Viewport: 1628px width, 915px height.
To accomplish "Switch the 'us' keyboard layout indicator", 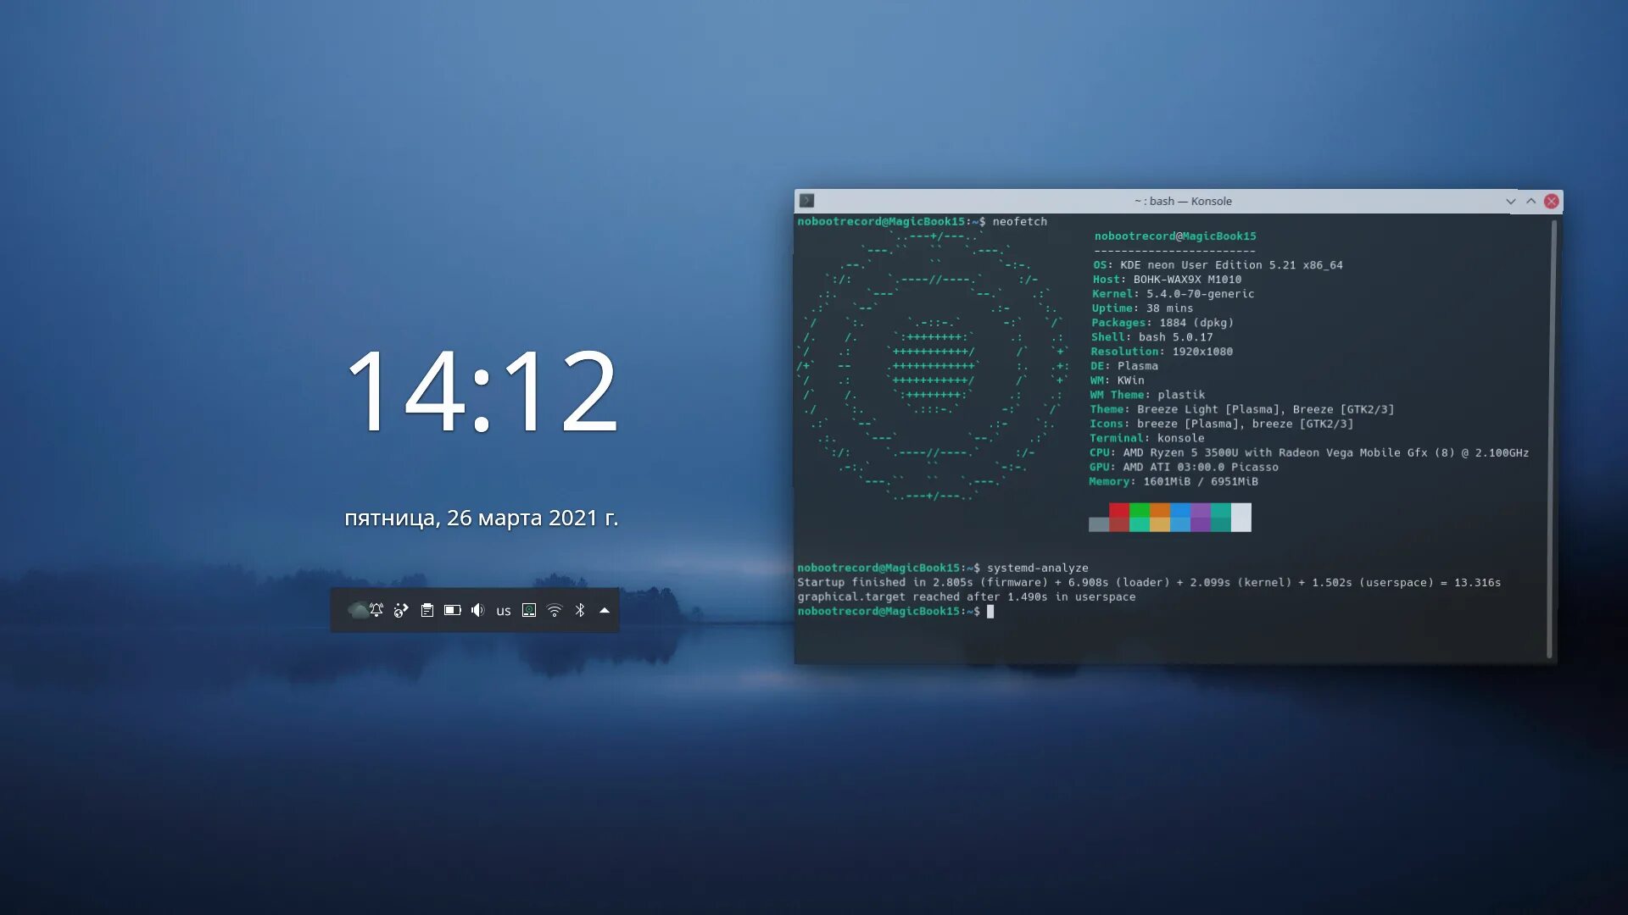I will [504, 611].
